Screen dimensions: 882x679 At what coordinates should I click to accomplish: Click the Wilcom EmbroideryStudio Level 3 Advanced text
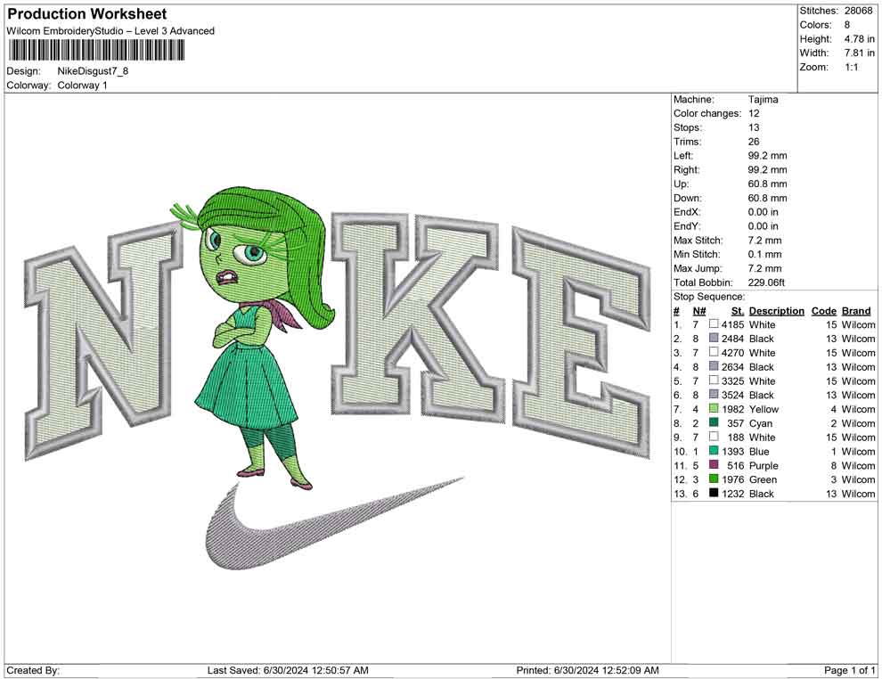110,31
